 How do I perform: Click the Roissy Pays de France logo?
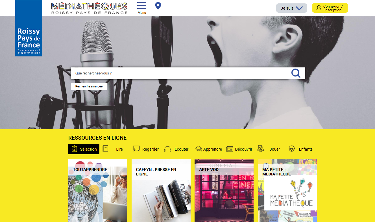click(29, 28)
